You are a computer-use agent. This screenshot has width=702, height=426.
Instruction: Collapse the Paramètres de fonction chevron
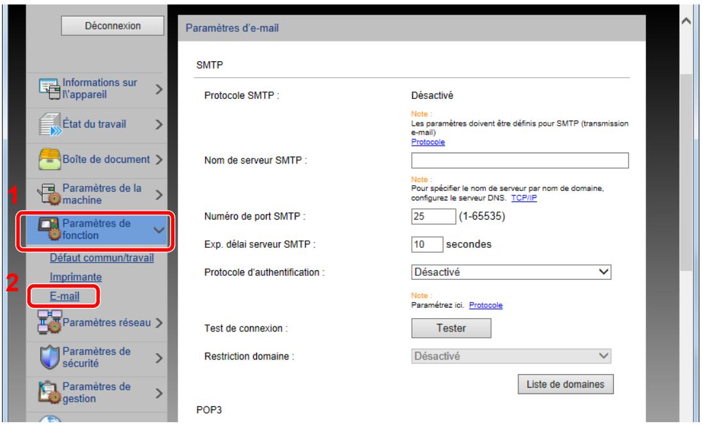pyautogui.click(x=159, y=229)
